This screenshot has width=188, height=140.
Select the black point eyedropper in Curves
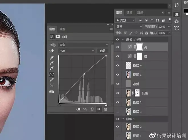coord(52,58)
